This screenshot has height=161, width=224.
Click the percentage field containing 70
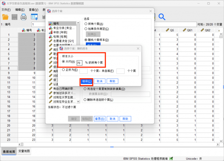coord(79,62)
